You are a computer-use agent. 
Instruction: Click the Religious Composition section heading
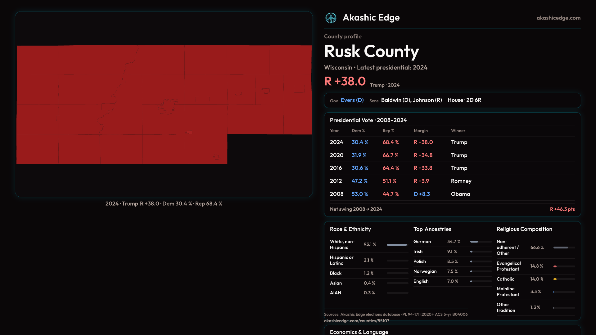point(524,229)
